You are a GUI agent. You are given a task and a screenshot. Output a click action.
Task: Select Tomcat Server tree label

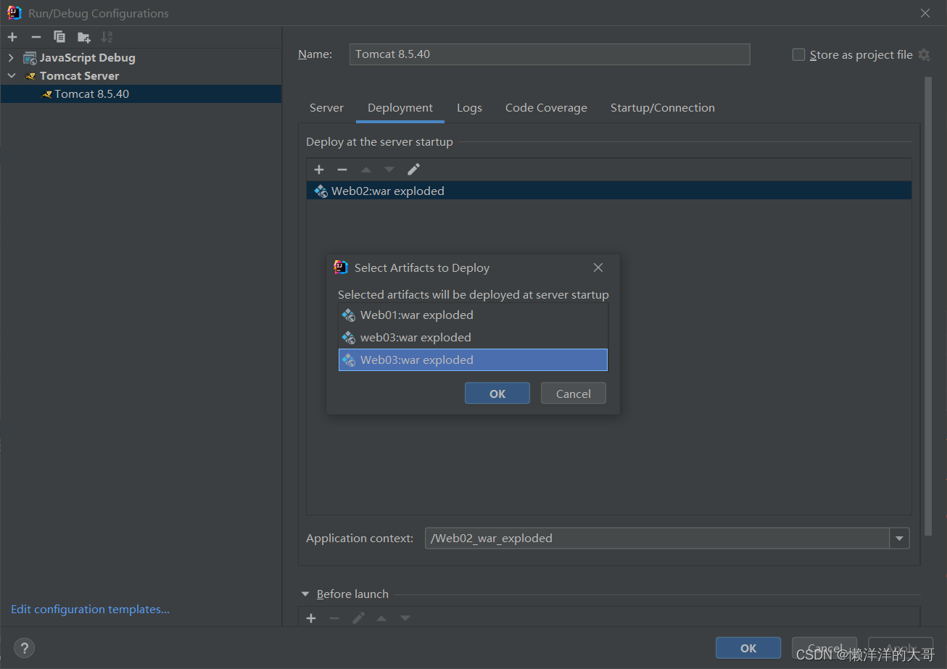pos(79,76)
